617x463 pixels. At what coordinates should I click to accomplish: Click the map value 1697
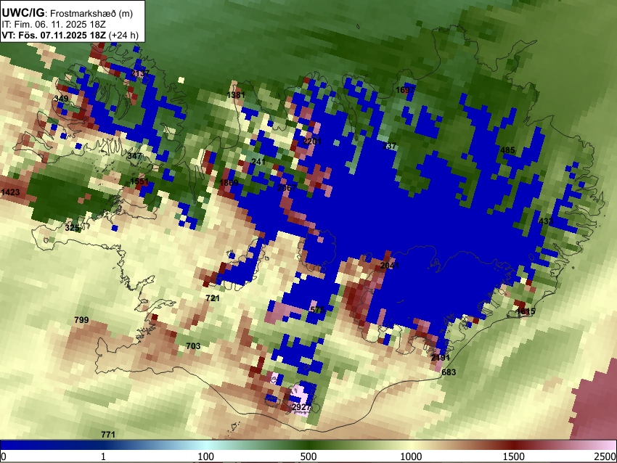[x=405, y=90]
